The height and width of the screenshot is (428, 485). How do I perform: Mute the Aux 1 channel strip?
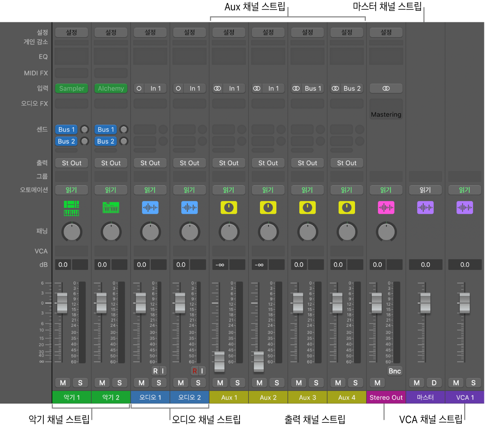pyautogui.click(x=220, y=383)
